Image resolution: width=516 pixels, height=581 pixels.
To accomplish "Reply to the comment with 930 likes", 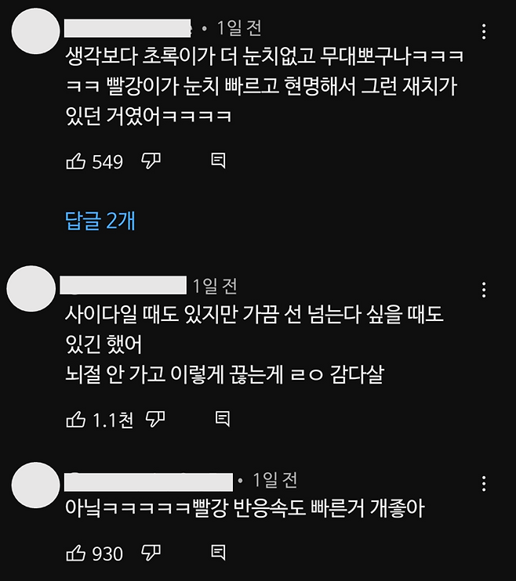I will click(218, 553).
